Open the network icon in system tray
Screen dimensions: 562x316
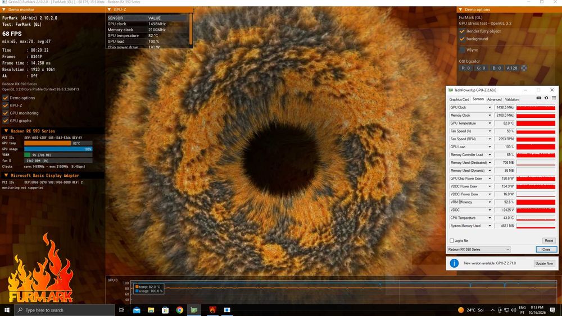[506, 310]
